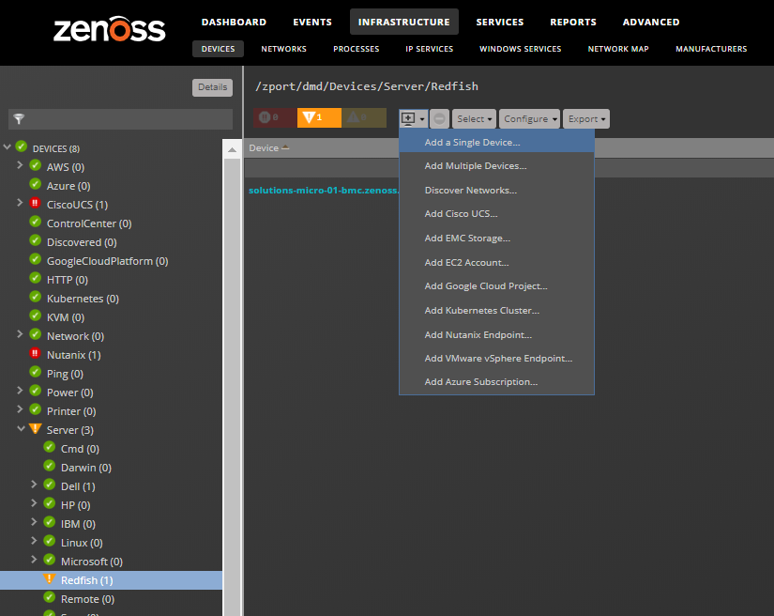This screenshot has height=616, width=774.
Task: Expand the IBM tree node
Action: 34,522
